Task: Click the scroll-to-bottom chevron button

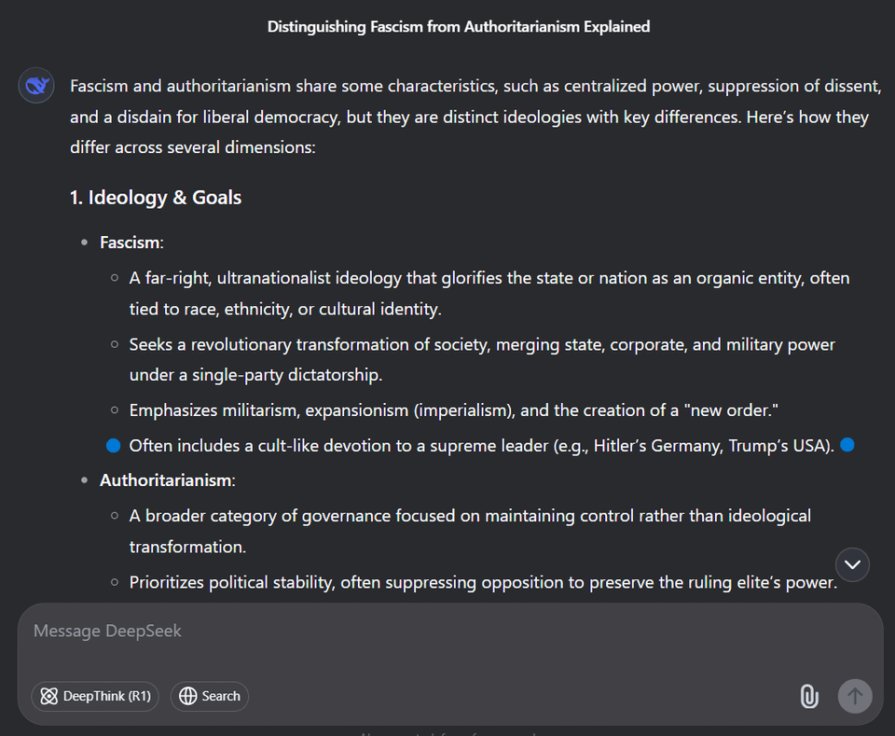Action: click(x=853, y=564)
